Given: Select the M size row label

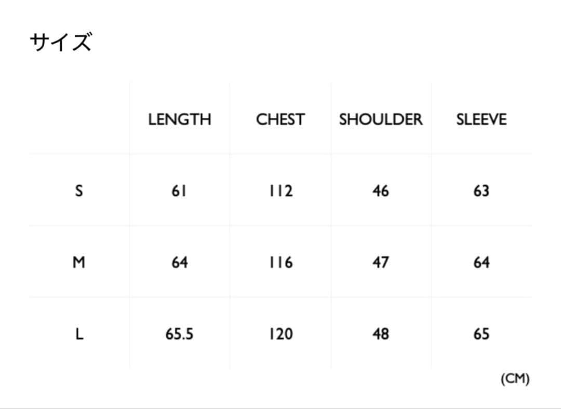Looking at the screenshot, I should (x=79, y=263).
